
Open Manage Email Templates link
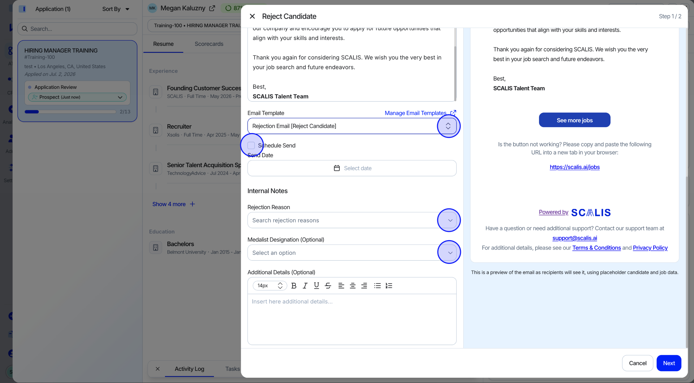pos(415,113)
